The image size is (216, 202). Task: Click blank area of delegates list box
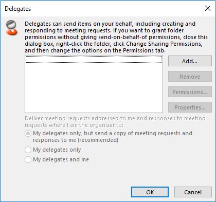click(x=94, y=87)
